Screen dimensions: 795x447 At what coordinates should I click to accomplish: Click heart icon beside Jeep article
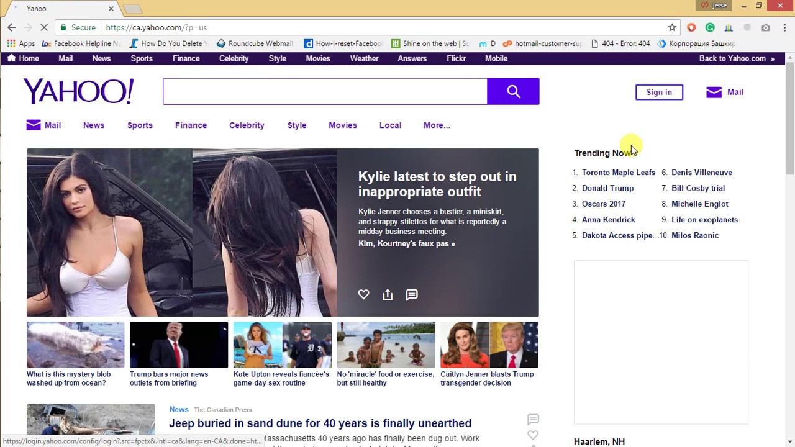pos(533,435)
